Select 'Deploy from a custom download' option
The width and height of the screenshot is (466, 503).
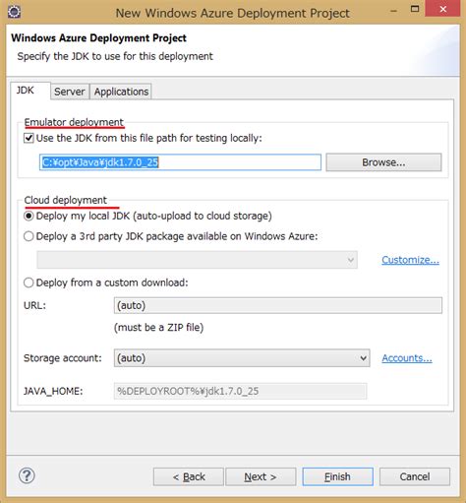[x=29, y=283]
